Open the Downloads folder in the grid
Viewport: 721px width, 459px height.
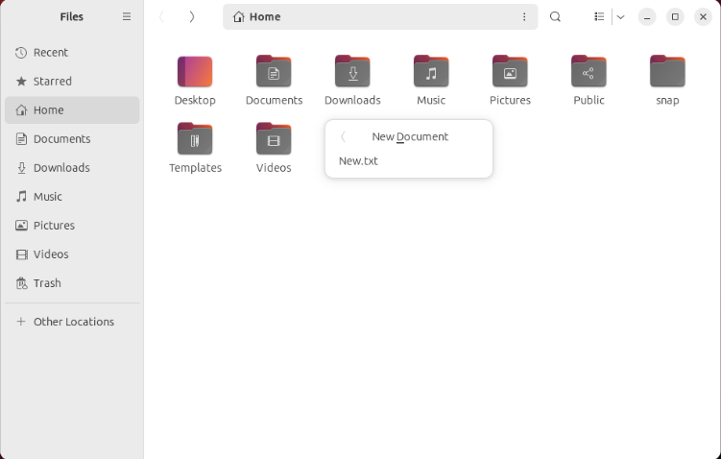click(352, 72)
